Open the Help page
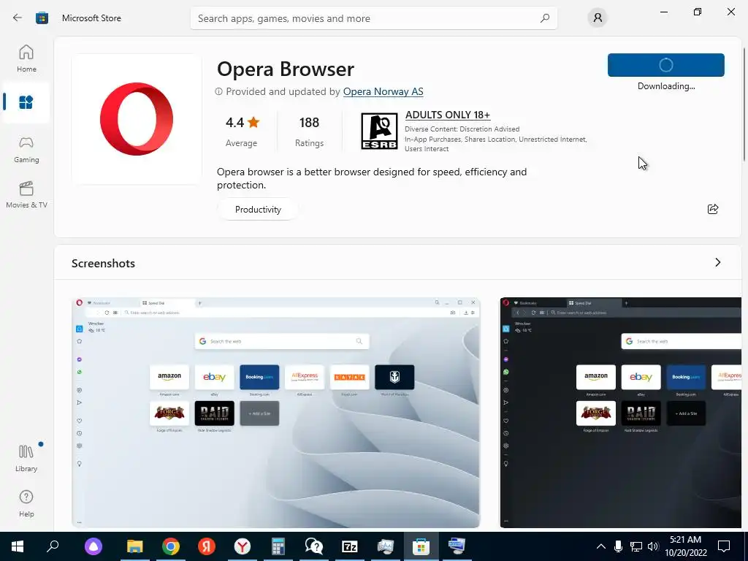 pos(26,504)
